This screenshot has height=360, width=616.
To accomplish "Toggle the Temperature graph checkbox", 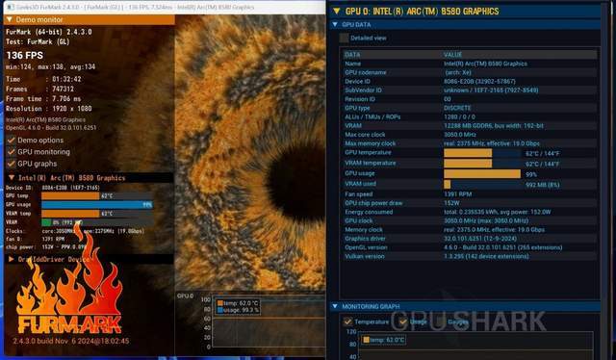I will [347, 321].
